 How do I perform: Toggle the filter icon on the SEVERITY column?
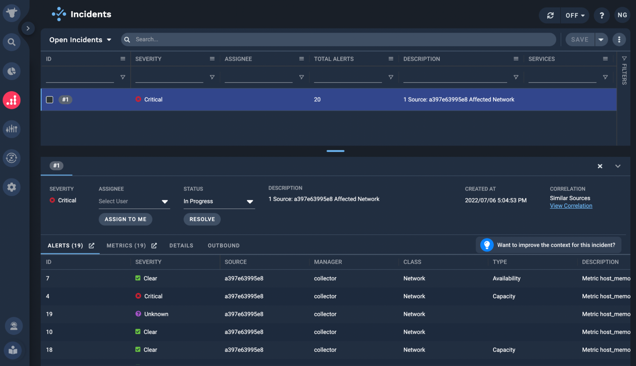[x=212, y=77]
